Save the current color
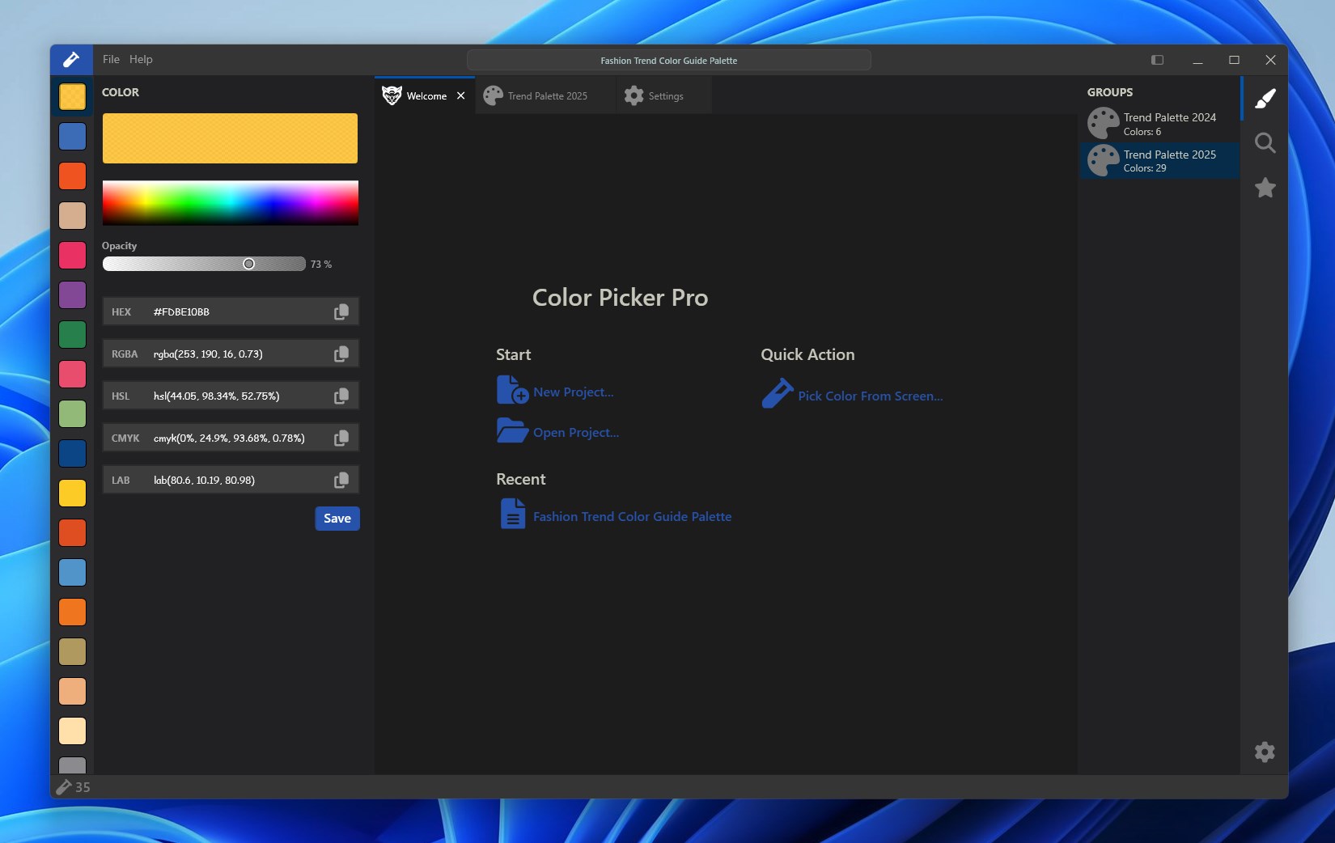 (x=337, y=519)
